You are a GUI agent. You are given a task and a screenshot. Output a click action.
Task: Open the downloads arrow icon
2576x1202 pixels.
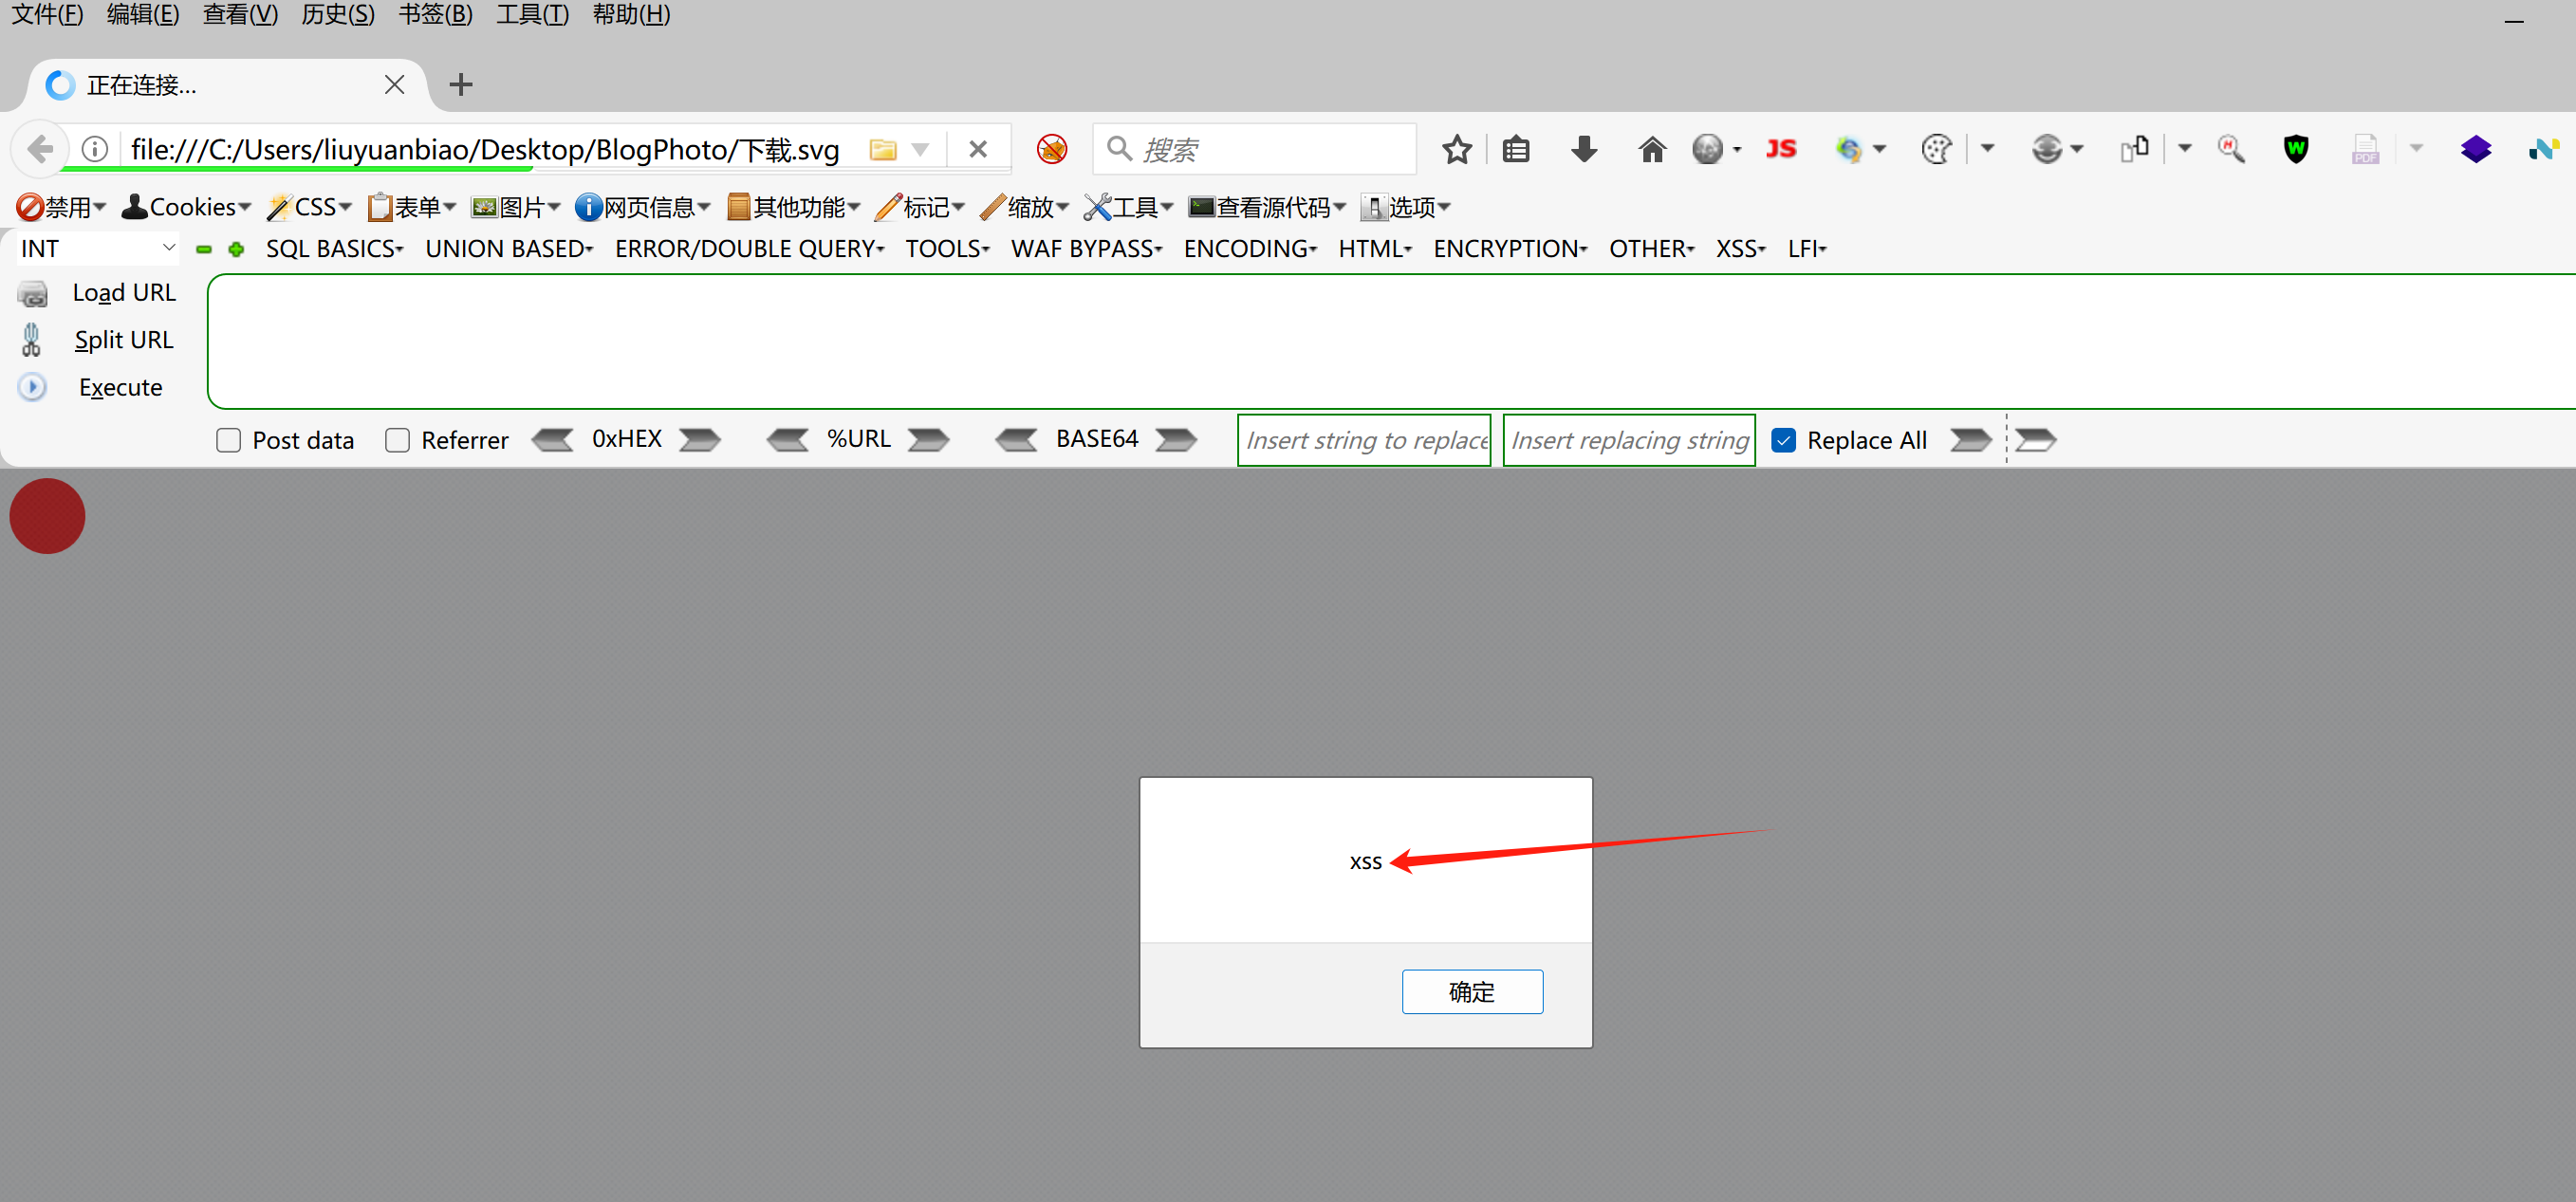pyautogui.click(x=1583, y=149)
